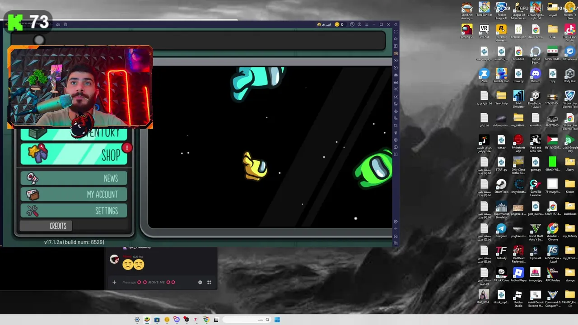This screenshot has width=578, height=325.
Task: Select game.py file on desktop
Action: (536, 163)
